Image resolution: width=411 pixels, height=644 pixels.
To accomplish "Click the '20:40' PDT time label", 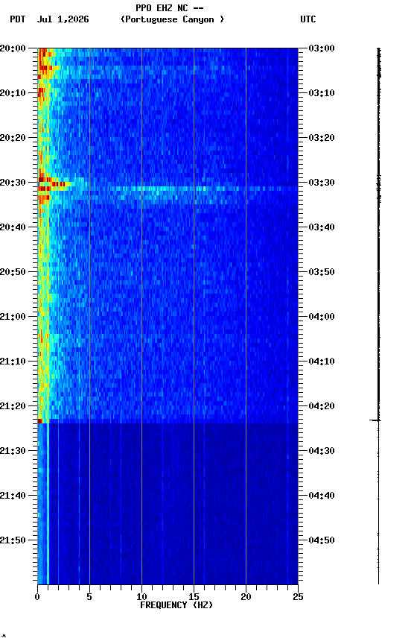I will [13, 227].
